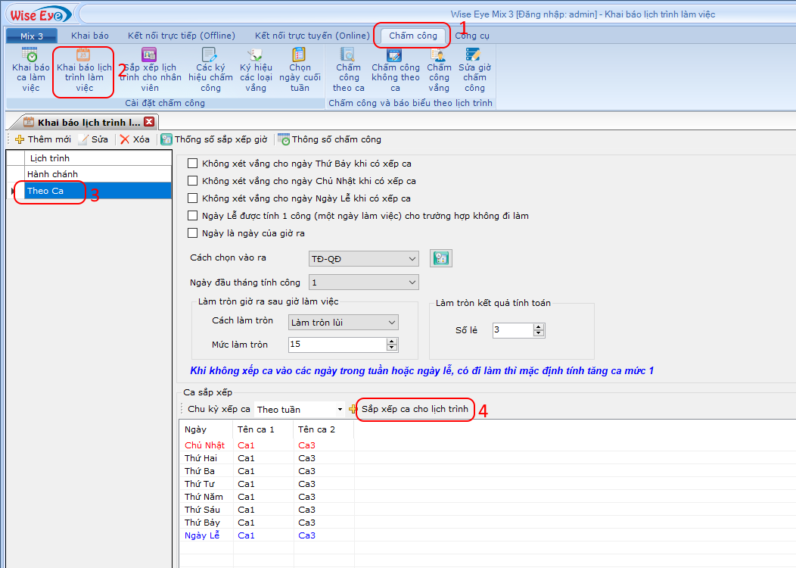Click Thêm mới button
This screenshot has width=796, height=568.
pos(43,139)
